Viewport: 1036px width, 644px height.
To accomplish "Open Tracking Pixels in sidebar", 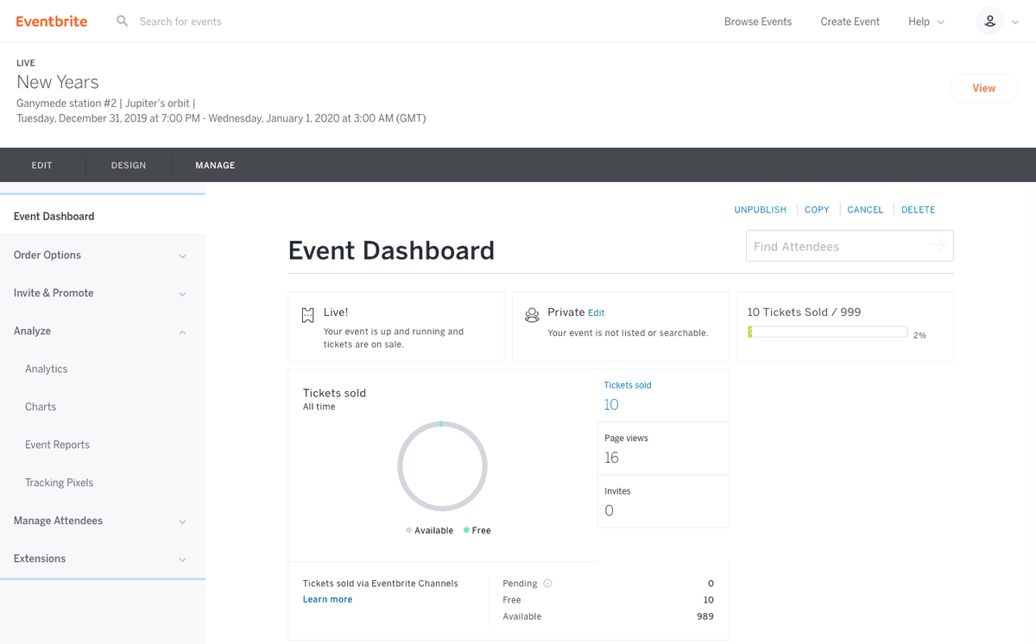I will click(x=59, y=483).
